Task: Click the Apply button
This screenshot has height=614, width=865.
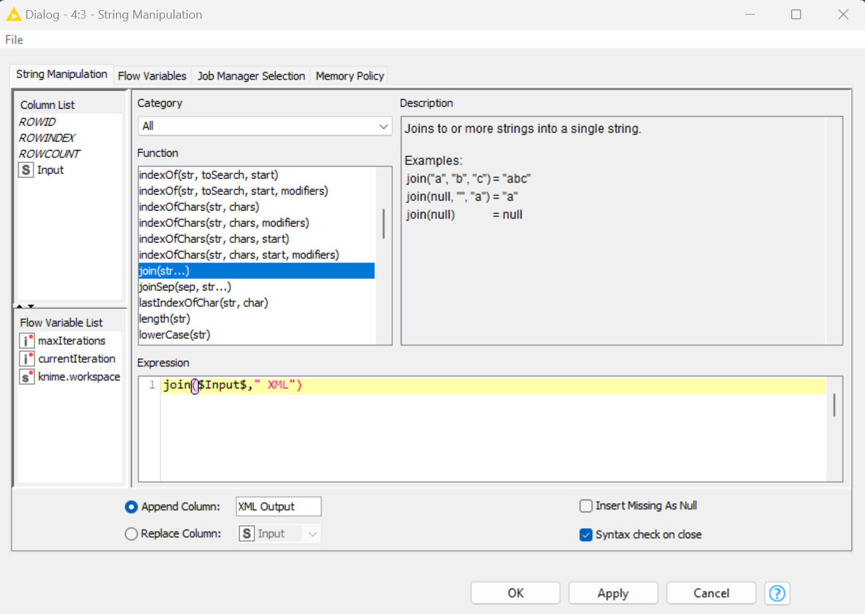Action: [x=613, y=593]
